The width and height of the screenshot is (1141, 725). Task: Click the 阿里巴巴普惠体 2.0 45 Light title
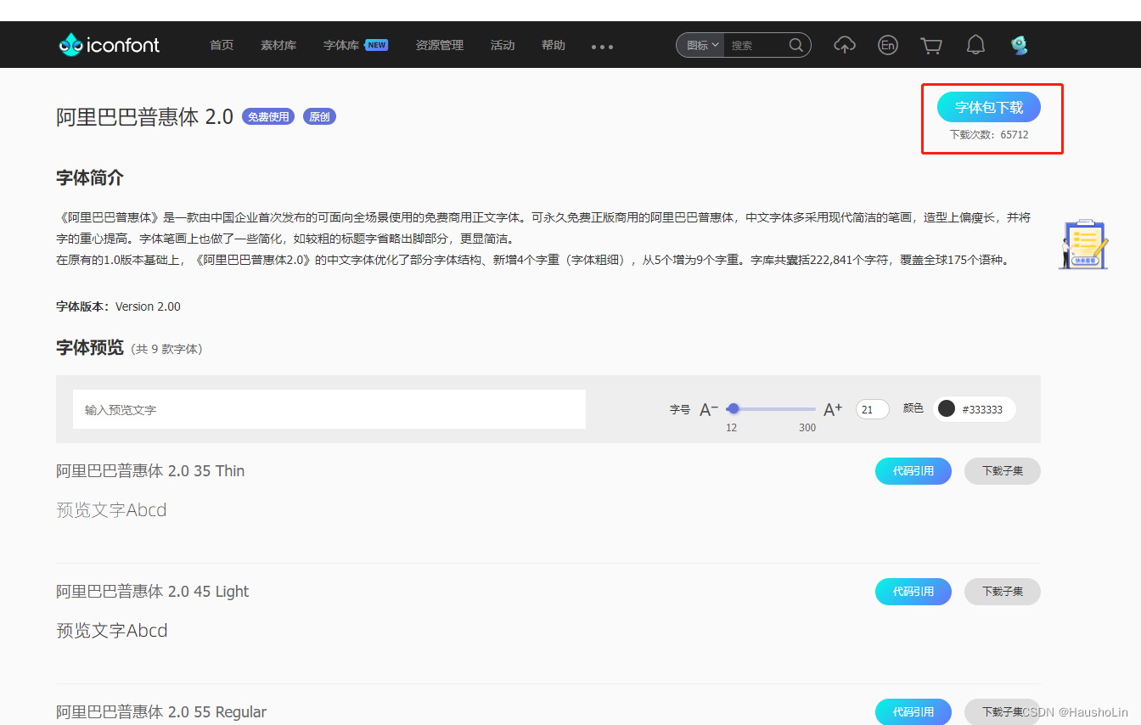click(x=153, y=592)
